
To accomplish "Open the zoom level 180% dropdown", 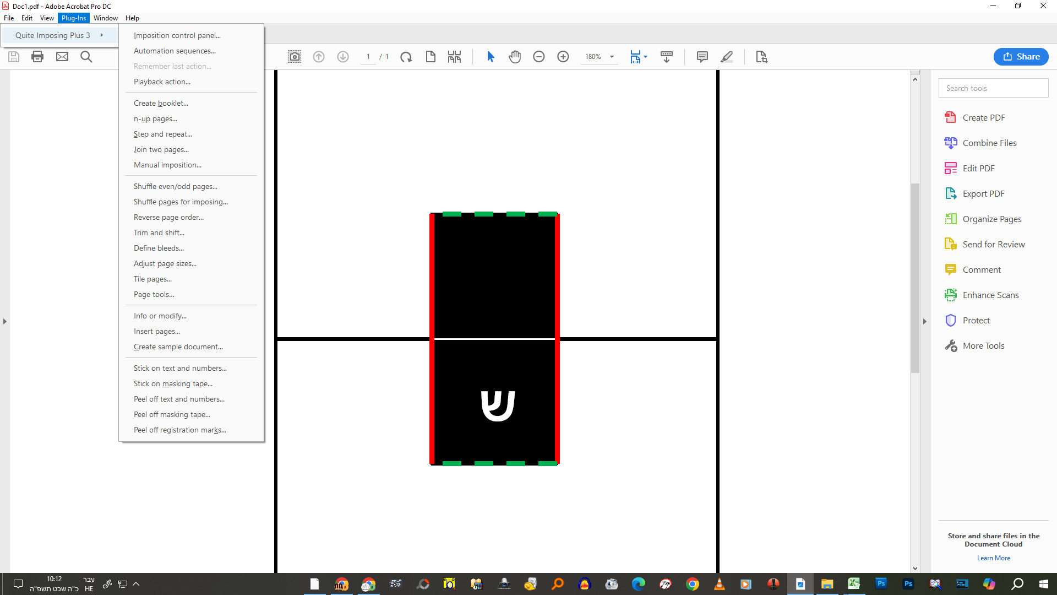I will (612, 57).
